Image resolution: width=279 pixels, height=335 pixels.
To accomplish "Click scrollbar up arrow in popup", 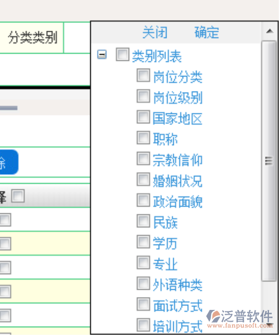I will click(270, 31).
